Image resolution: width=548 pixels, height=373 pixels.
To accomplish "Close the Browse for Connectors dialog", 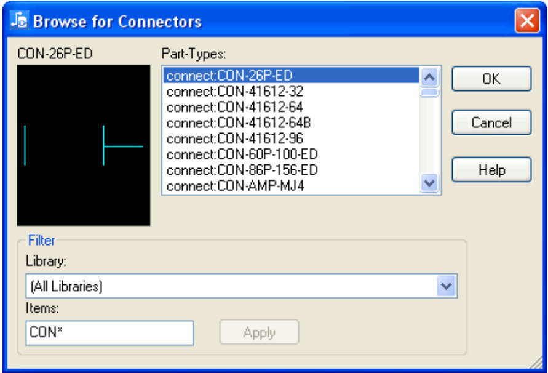I will coord(527,22).
